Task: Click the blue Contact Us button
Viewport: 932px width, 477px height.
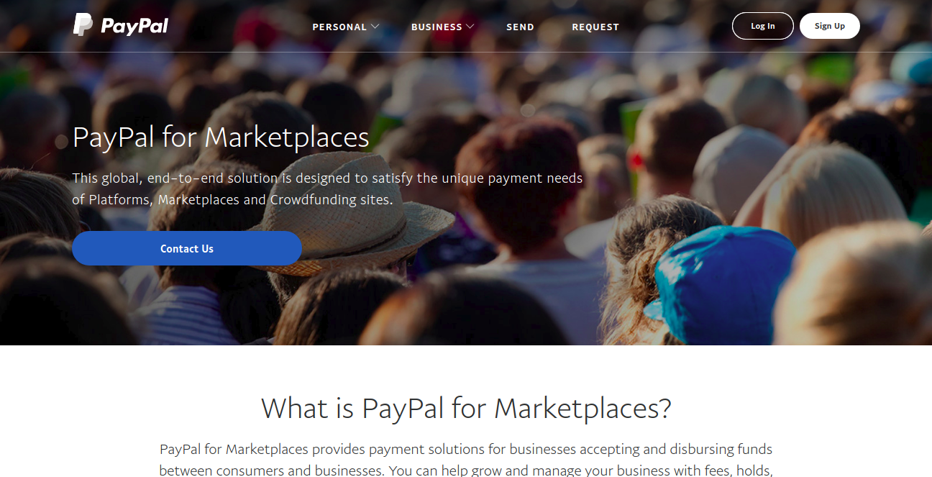Action: coord(187,248)
